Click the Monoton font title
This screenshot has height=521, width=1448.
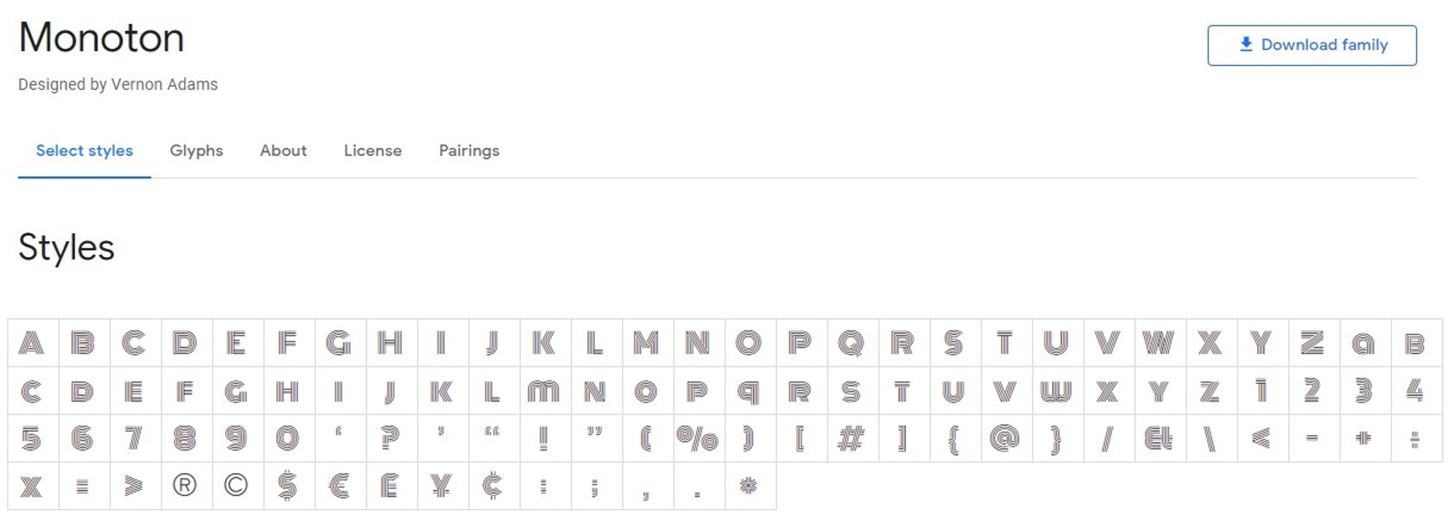click(101, 38)
